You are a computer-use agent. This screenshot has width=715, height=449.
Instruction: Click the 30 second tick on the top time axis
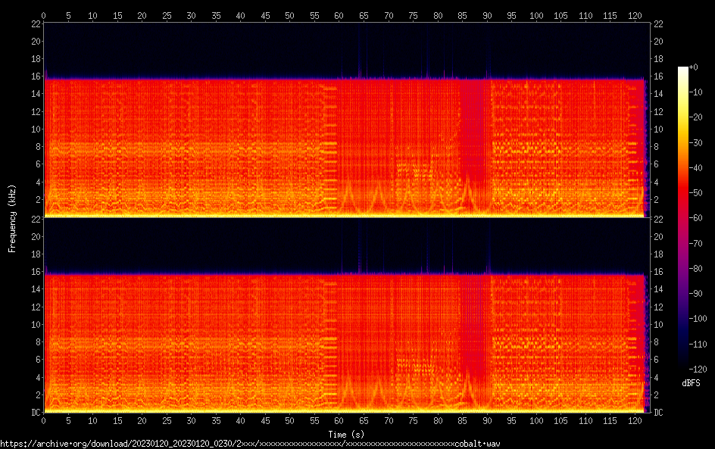(192, 15)
